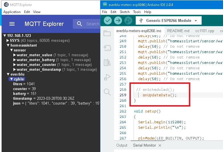Open Edit menu in Arduino IDE
The width and height of the screenshot is (223, 152).
pyautogui.click(x=113, y=12)
